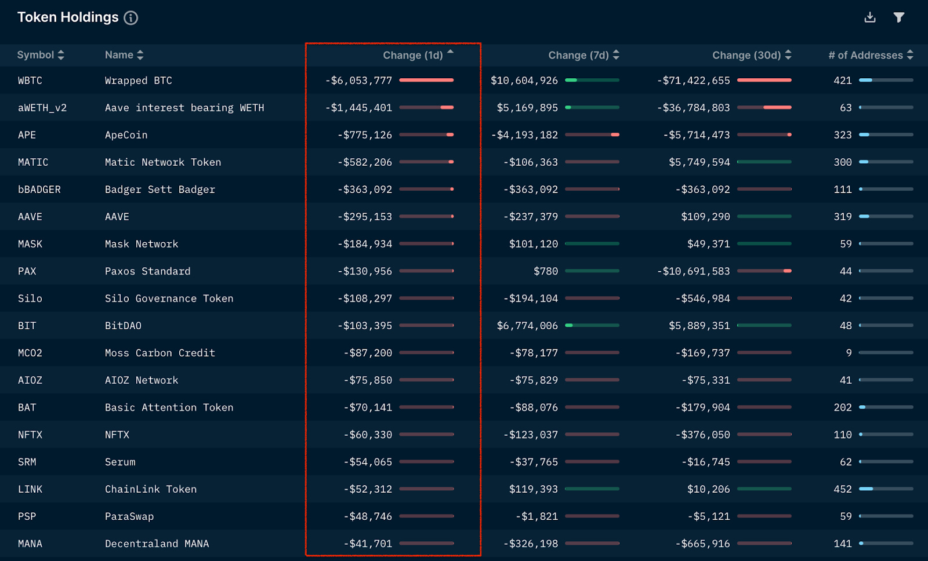Click the $5,889,351 30d change value
The width and height of the screenshot is (928, 561).
[699, 326]
